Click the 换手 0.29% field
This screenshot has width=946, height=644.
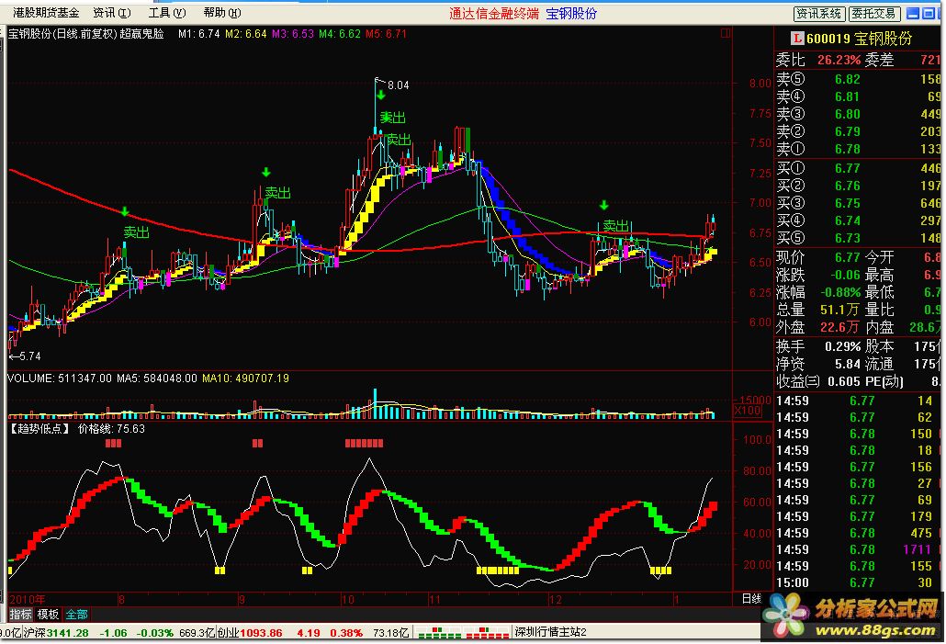click(818, 346)
